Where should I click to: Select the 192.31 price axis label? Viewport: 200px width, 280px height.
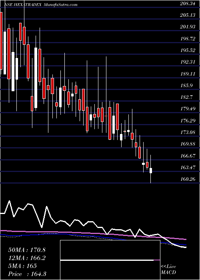(x=188, y=62)
